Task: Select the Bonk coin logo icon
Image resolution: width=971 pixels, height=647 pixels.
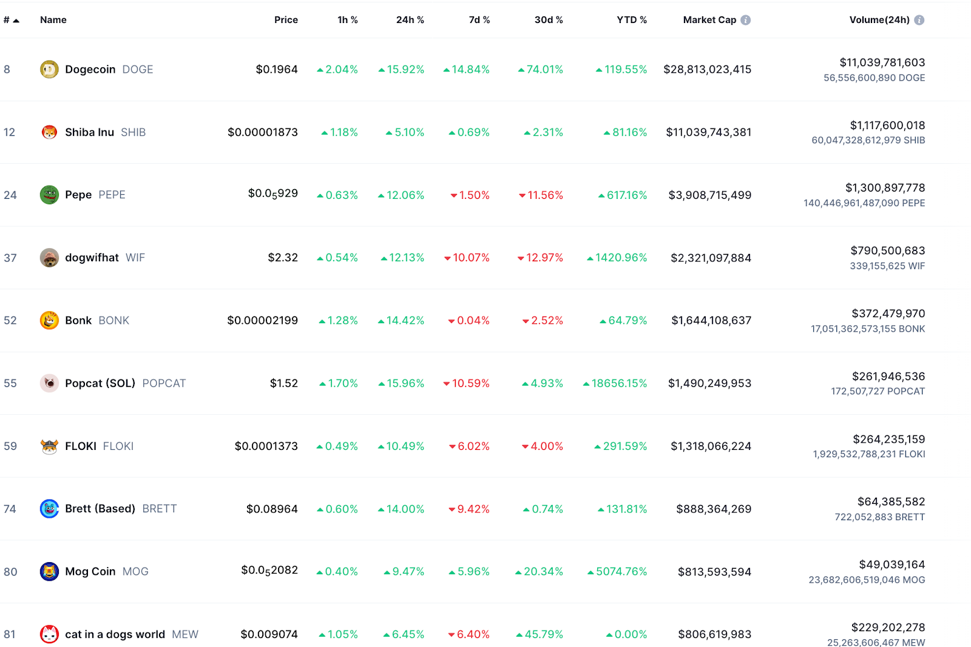Action: pos(49,320)
